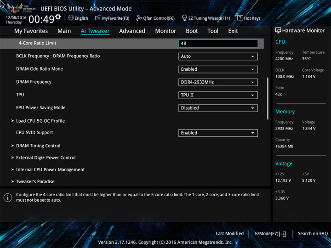Open Hot Keys question mark icon
Image resolution: width=331 pixels, height=248 pixels.
[240, 18]
